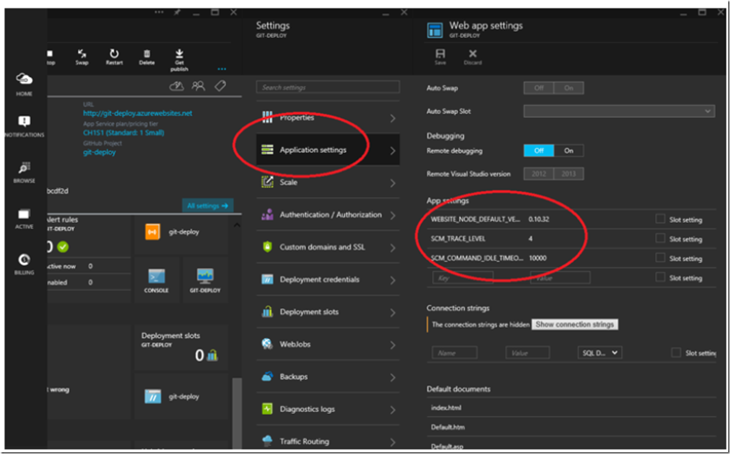Image resolution: width=730 pixels, height=454 pixels.
Task: Expand Traffic Routing chevron
Action: point(393,442)
